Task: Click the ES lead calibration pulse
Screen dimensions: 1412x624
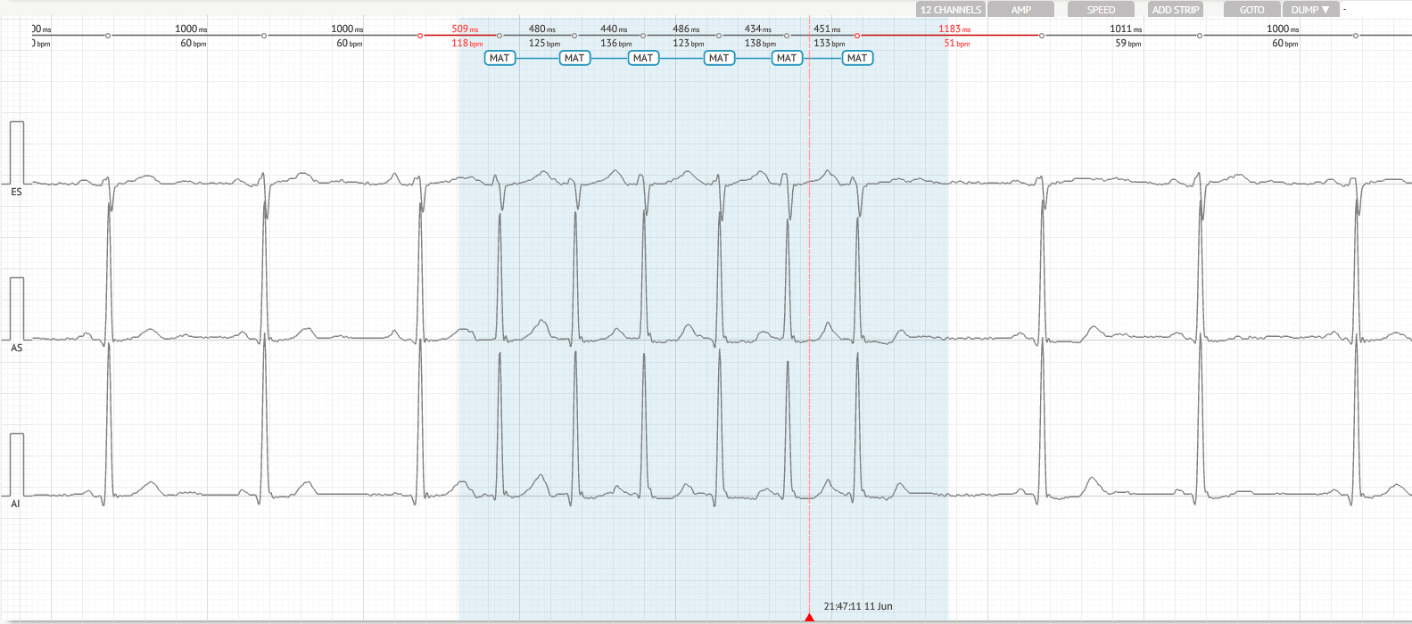Action: click(x=17, y=153)
